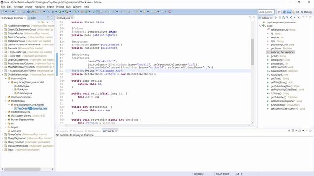Click 'Writable' in status bar
314x176 pixels.
tap(199, 174)
